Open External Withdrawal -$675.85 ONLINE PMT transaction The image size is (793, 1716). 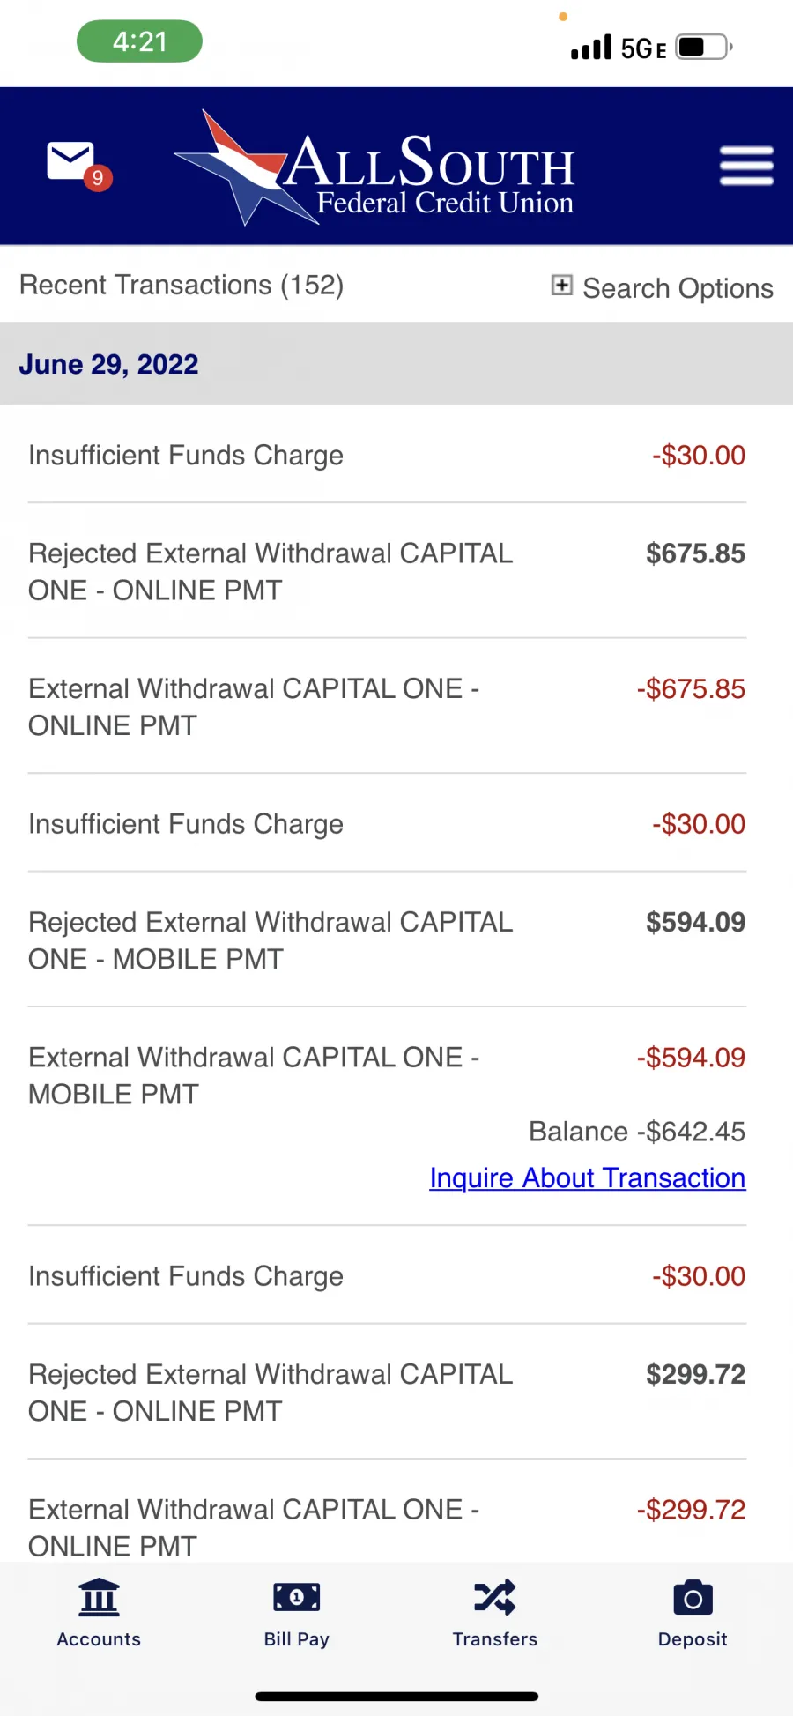[x=387, y=707]
